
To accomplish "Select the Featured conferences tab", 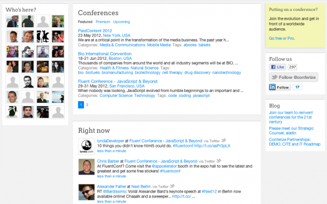I will (x=85, y=22).
